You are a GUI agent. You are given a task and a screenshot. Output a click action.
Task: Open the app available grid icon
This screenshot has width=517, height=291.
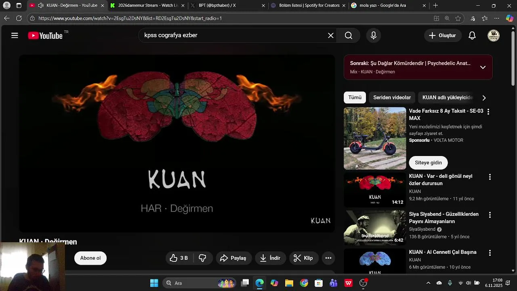tap(436, 18)
